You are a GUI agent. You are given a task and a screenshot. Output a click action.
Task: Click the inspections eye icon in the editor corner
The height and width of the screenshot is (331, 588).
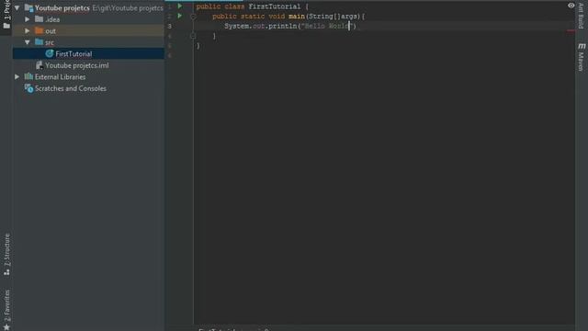click(571, 6)
